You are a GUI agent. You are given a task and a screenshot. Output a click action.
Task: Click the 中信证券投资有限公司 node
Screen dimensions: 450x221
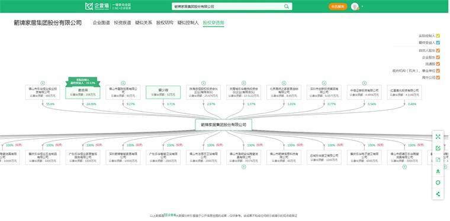[364, 92]
